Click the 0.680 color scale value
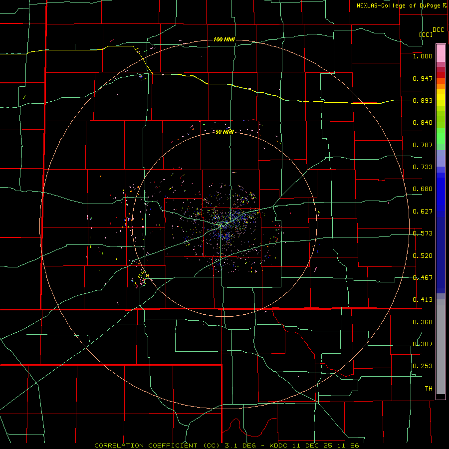Image resolution: width=449 pixels, height=449 pixels. pyautogui.click(x=423, y=189)
